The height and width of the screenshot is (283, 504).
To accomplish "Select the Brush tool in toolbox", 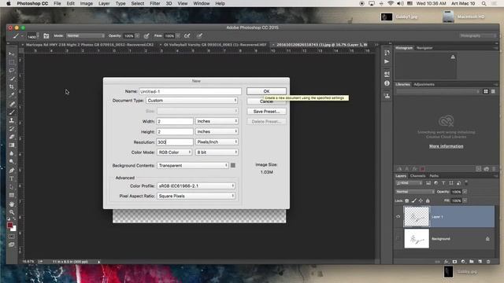I will click(x=12, y=112).
